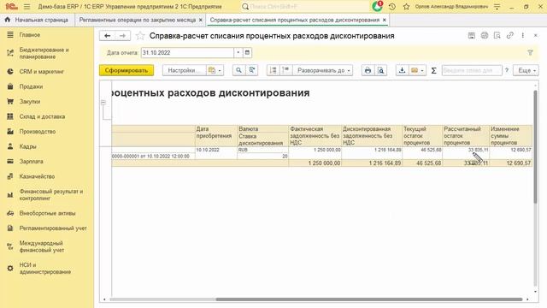This screenshot has width=547, height=308.
Task: Click the print icon in header
Action: point(485,35)
